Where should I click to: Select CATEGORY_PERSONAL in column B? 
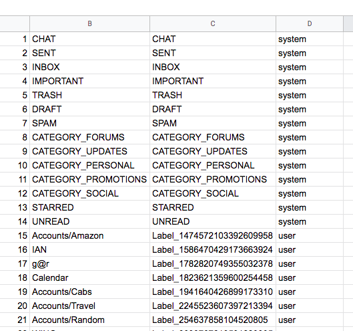click(x=89, y=165)
